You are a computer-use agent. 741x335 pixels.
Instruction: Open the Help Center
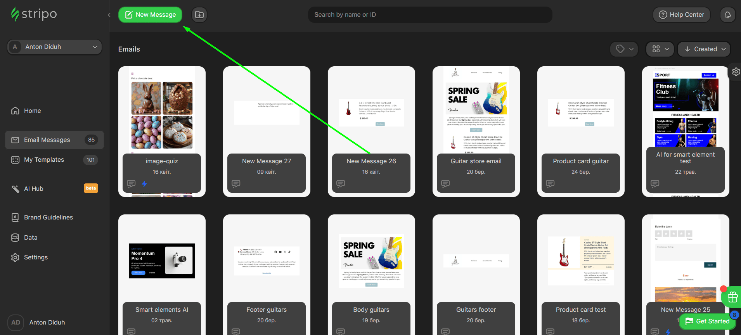[681, 15]
